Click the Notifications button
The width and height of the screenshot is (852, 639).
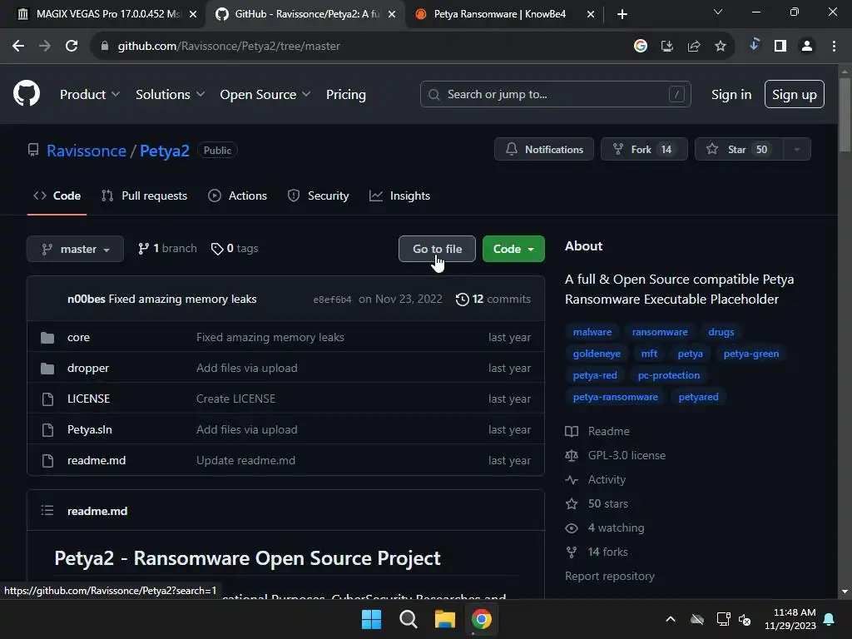point(544,150)
